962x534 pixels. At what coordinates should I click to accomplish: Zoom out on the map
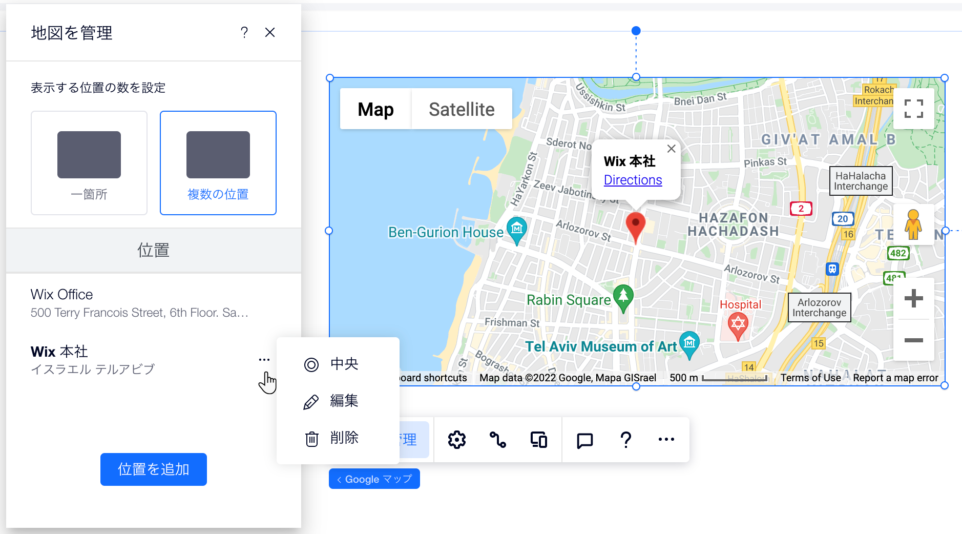pos(914,341)
